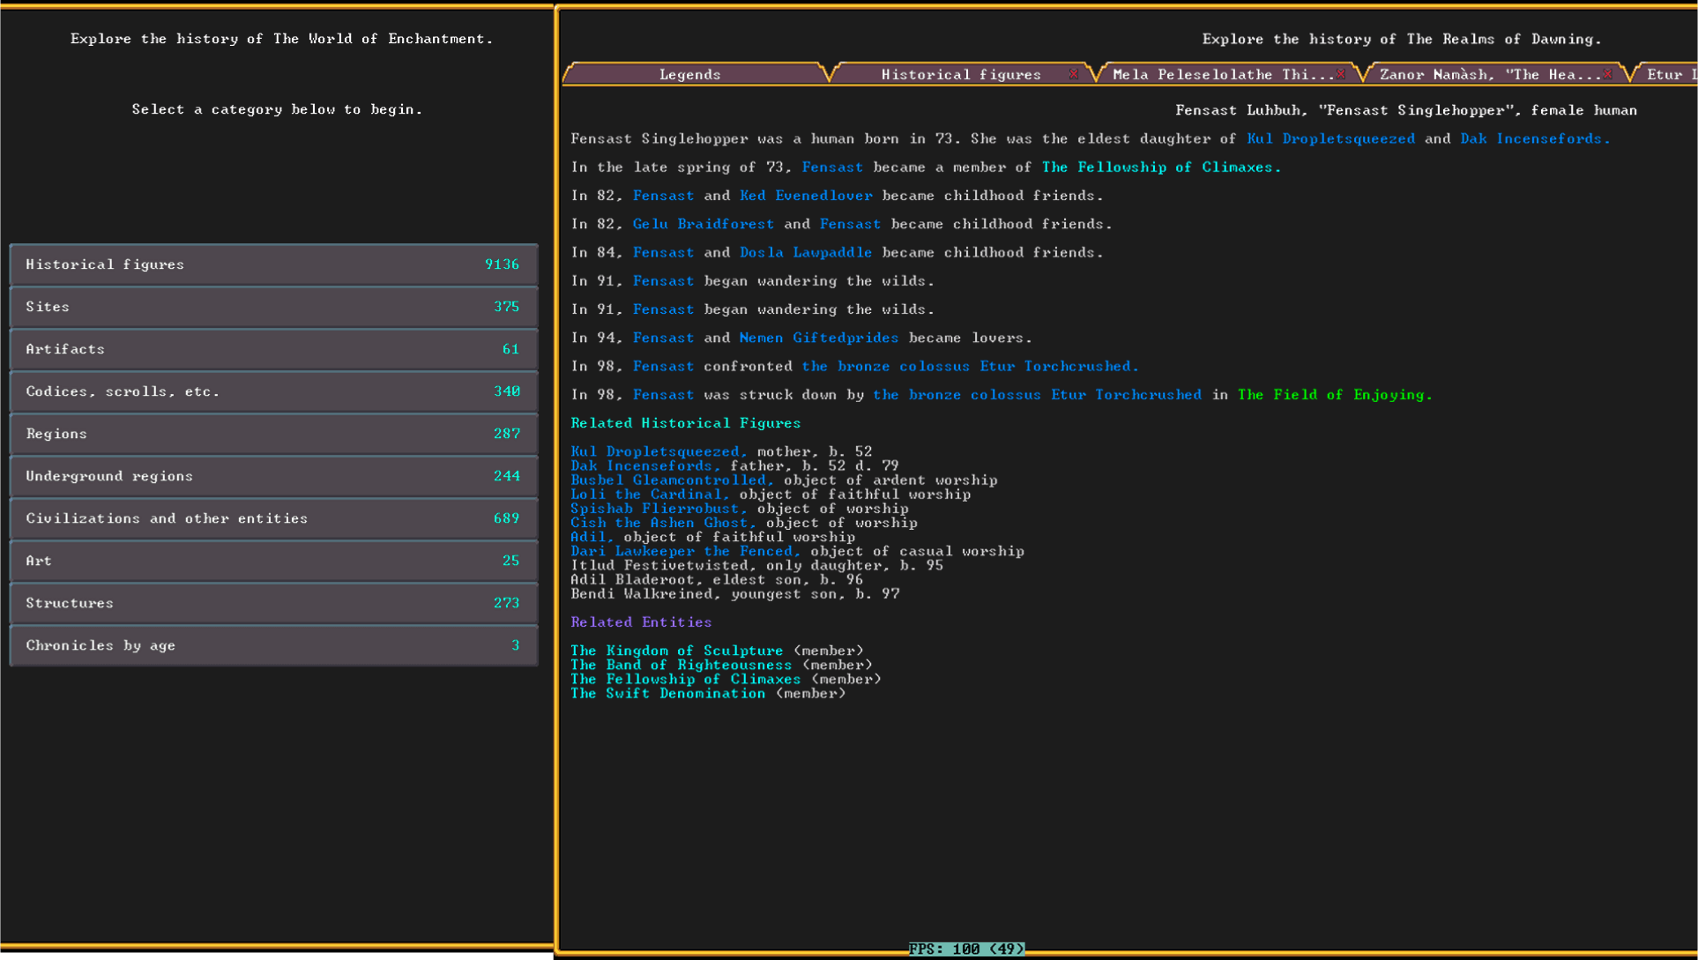The image size is (1698, 960).
Task: Open The Field of Enjoying link
Action: pos(1334,395)
